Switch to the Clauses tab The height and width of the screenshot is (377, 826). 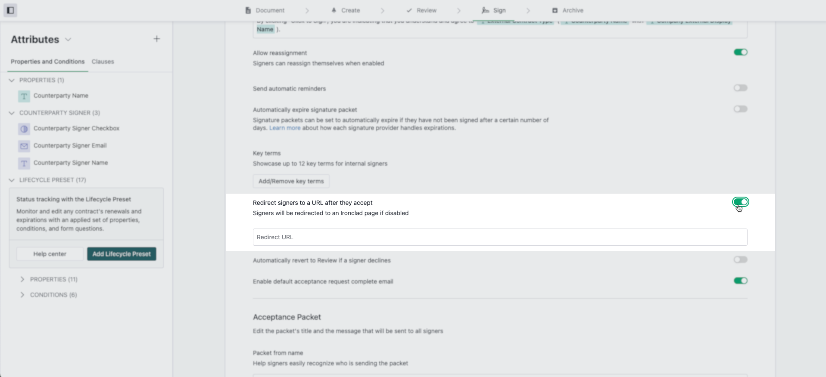[103, 62]
